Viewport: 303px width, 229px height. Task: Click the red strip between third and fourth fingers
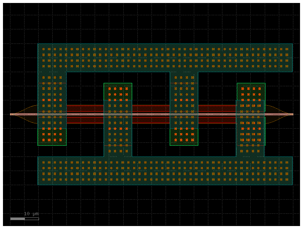[x=217, y=108]
